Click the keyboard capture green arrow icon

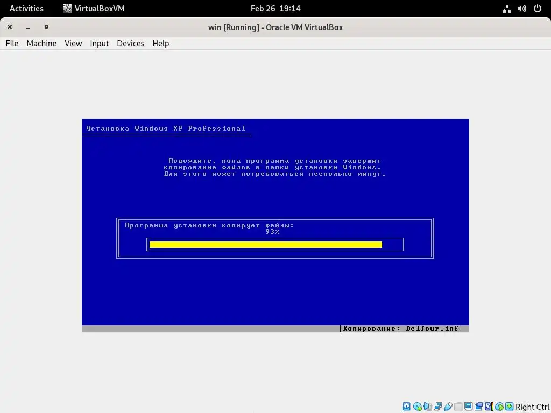[509, 407]
